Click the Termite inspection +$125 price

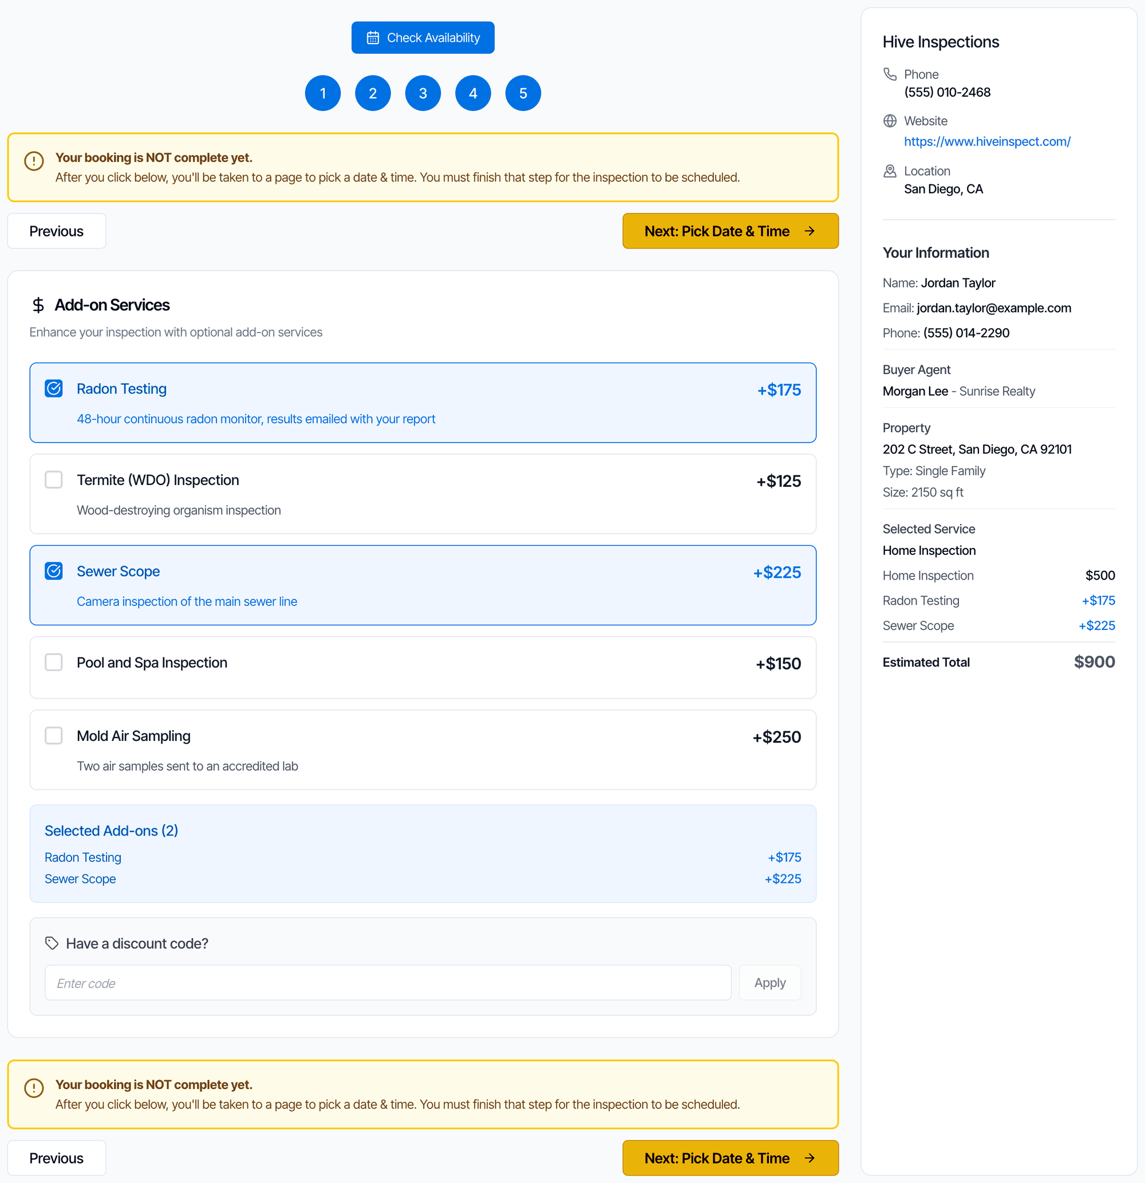(x=779, y=481)
